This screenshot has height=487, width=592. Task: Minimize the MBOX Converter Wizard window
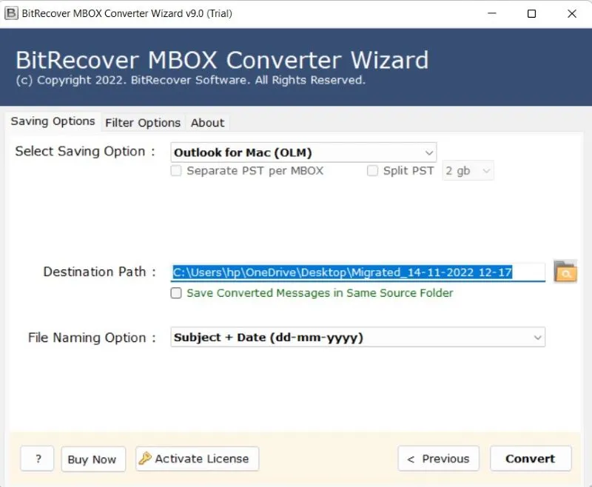492,13
